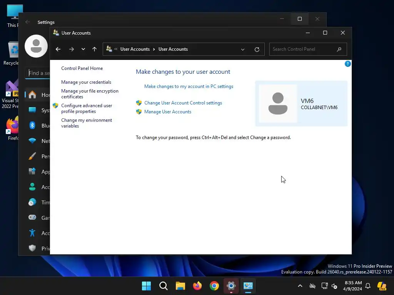Show hidden tray icons chevron
Screen dimensions: 394x295
click(300, 286)
